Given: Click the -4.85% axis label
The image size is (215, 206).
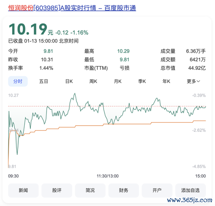Looking at the screenshot, I should [x=199, y=167].
